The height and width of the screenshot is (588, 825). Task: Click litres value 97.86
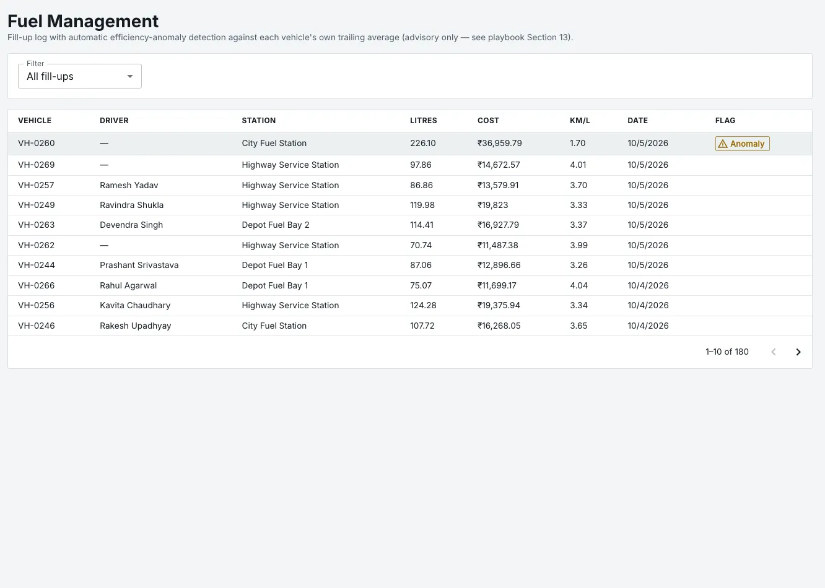pyautogui.click(x=421, y=165)
